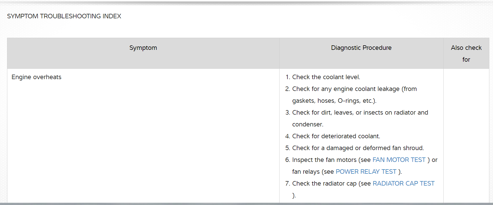Screen dimensions: 493x205
Task: Select the 'Engine overheats' symptom cell
Action: pyautogui.click(x=36, y=77)
